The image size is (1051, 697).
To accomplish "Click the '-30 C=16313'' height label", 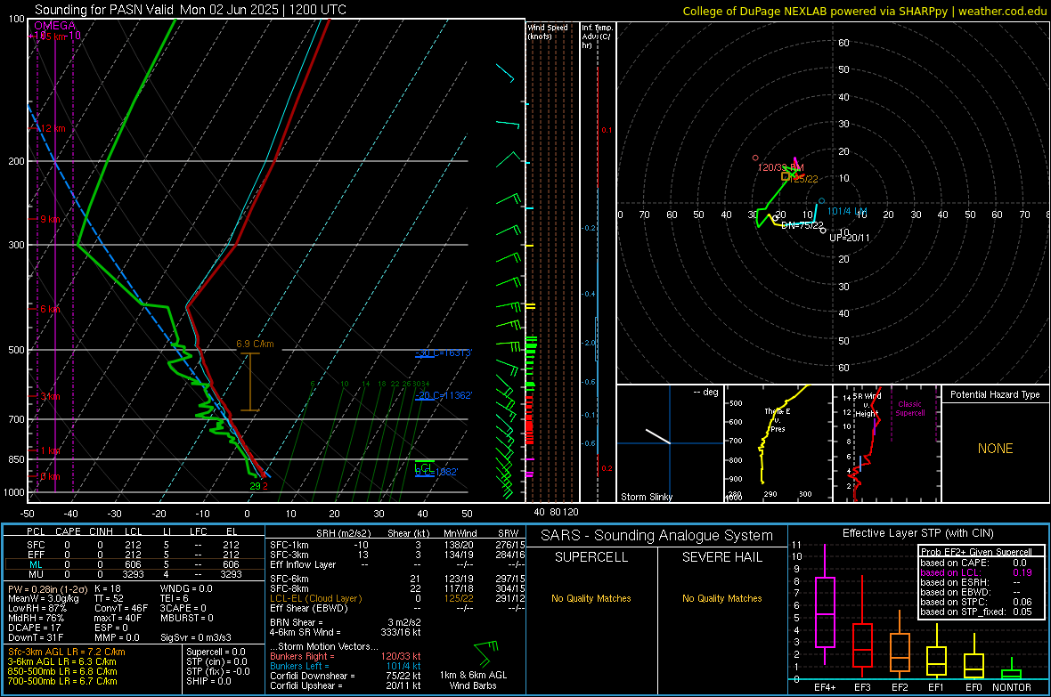I will [x=443, y=353].
